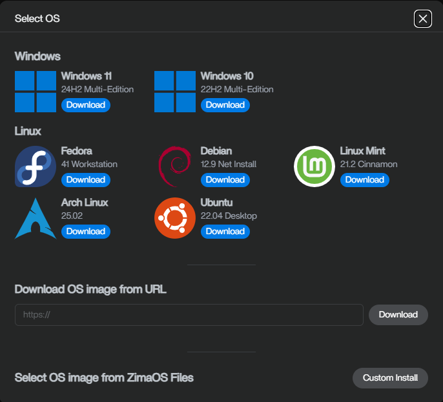Click the Ubuntu title text
Viewport: 443px width, 402px height.
coord(216,203)
